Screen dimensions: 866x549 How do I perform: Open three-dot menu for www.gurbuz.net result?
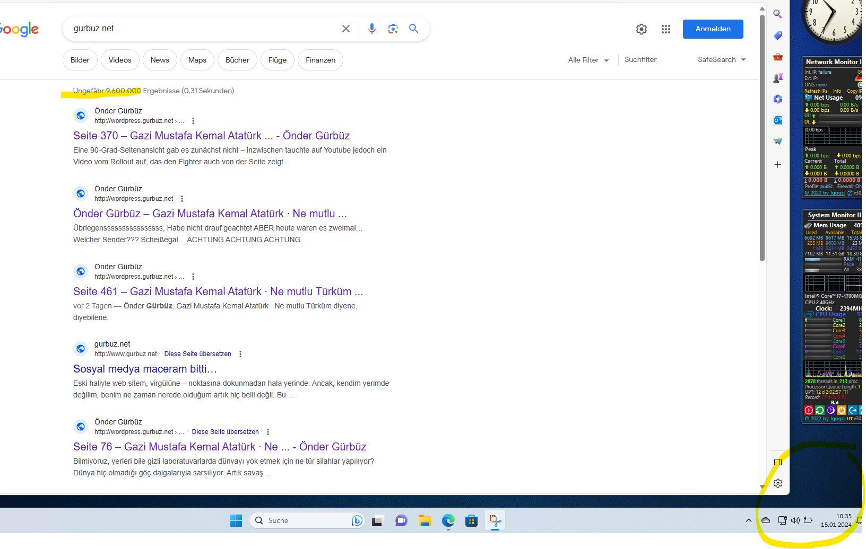[240, 354]
